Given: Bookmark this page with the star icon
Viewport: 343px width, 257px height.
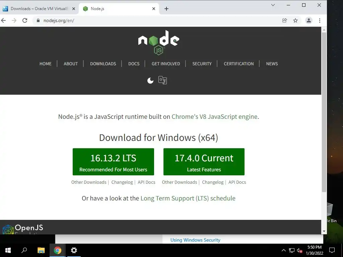Looking at the screenshot, I should click(295, 20).
